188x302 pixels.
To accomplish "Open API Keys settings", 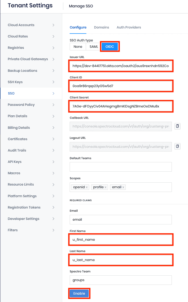I will click(31, 162).
